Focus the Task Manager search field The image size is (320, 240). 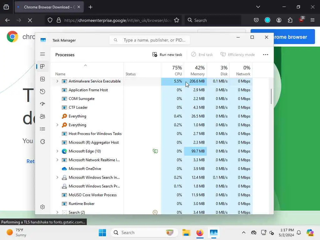coord(150,40)
